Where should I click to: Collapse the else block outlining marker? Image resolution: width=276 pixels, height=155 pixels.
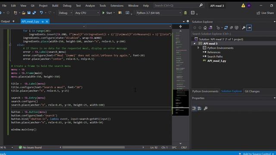point(10,45)
